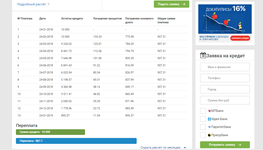Click the Сумма кредита - 10 000 green bar
263x150 pixels.
pyautogui.click(x=51, y=132)
